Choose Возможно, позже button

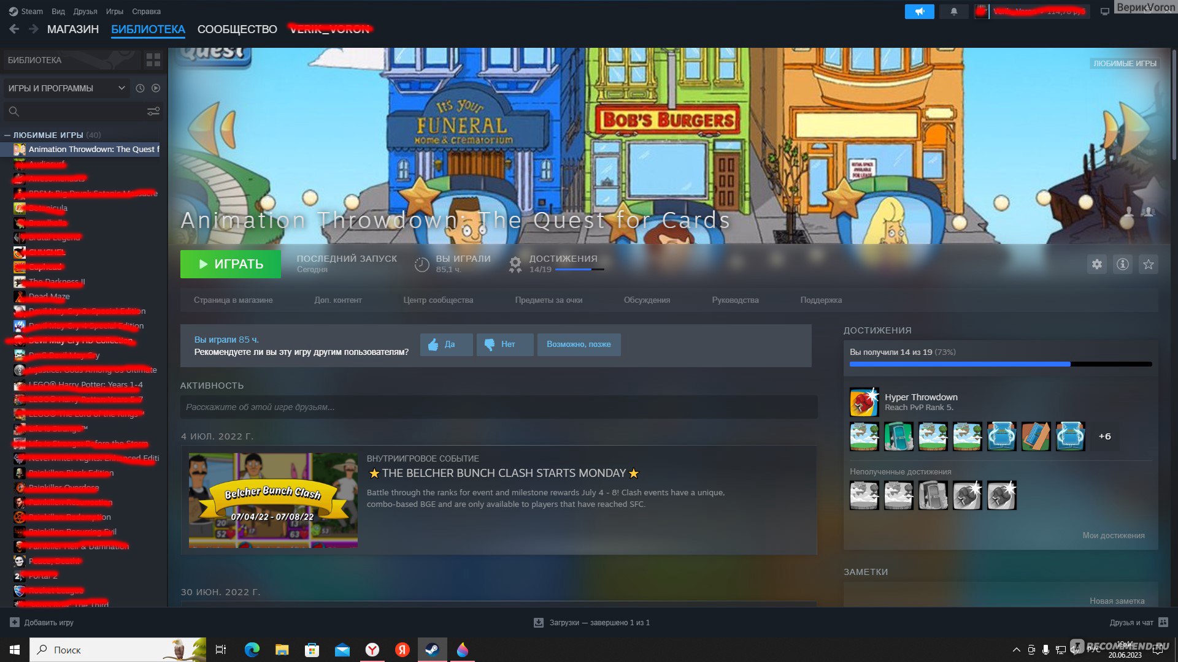click(579, 344)
